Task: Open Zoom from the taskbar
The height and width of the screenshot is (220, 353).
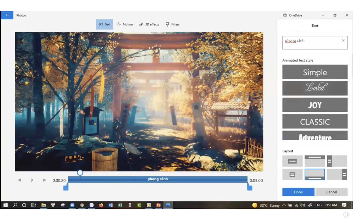Action: pos(72,205)
